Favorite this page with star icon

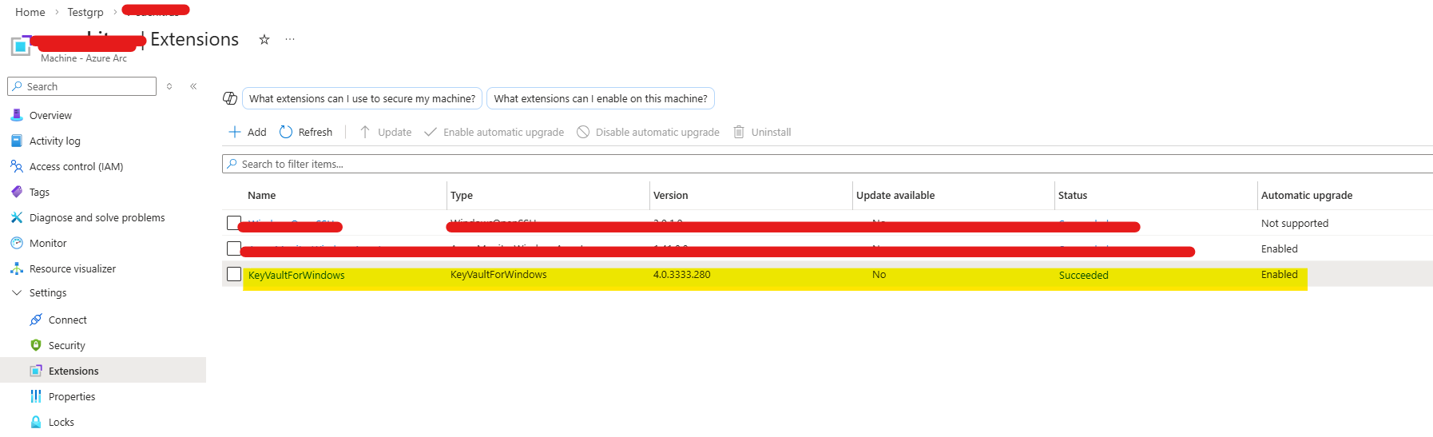(x=264, y=39)
